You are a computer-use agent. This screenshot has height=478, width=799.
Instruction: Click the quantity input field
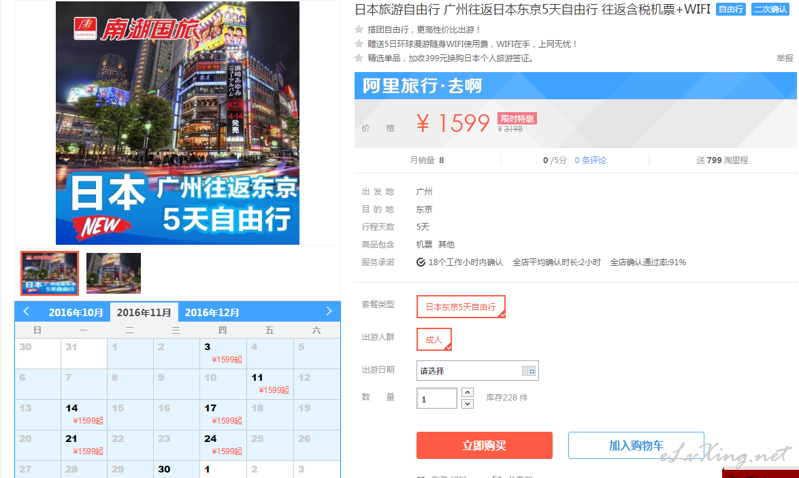[x=437, y=398]
